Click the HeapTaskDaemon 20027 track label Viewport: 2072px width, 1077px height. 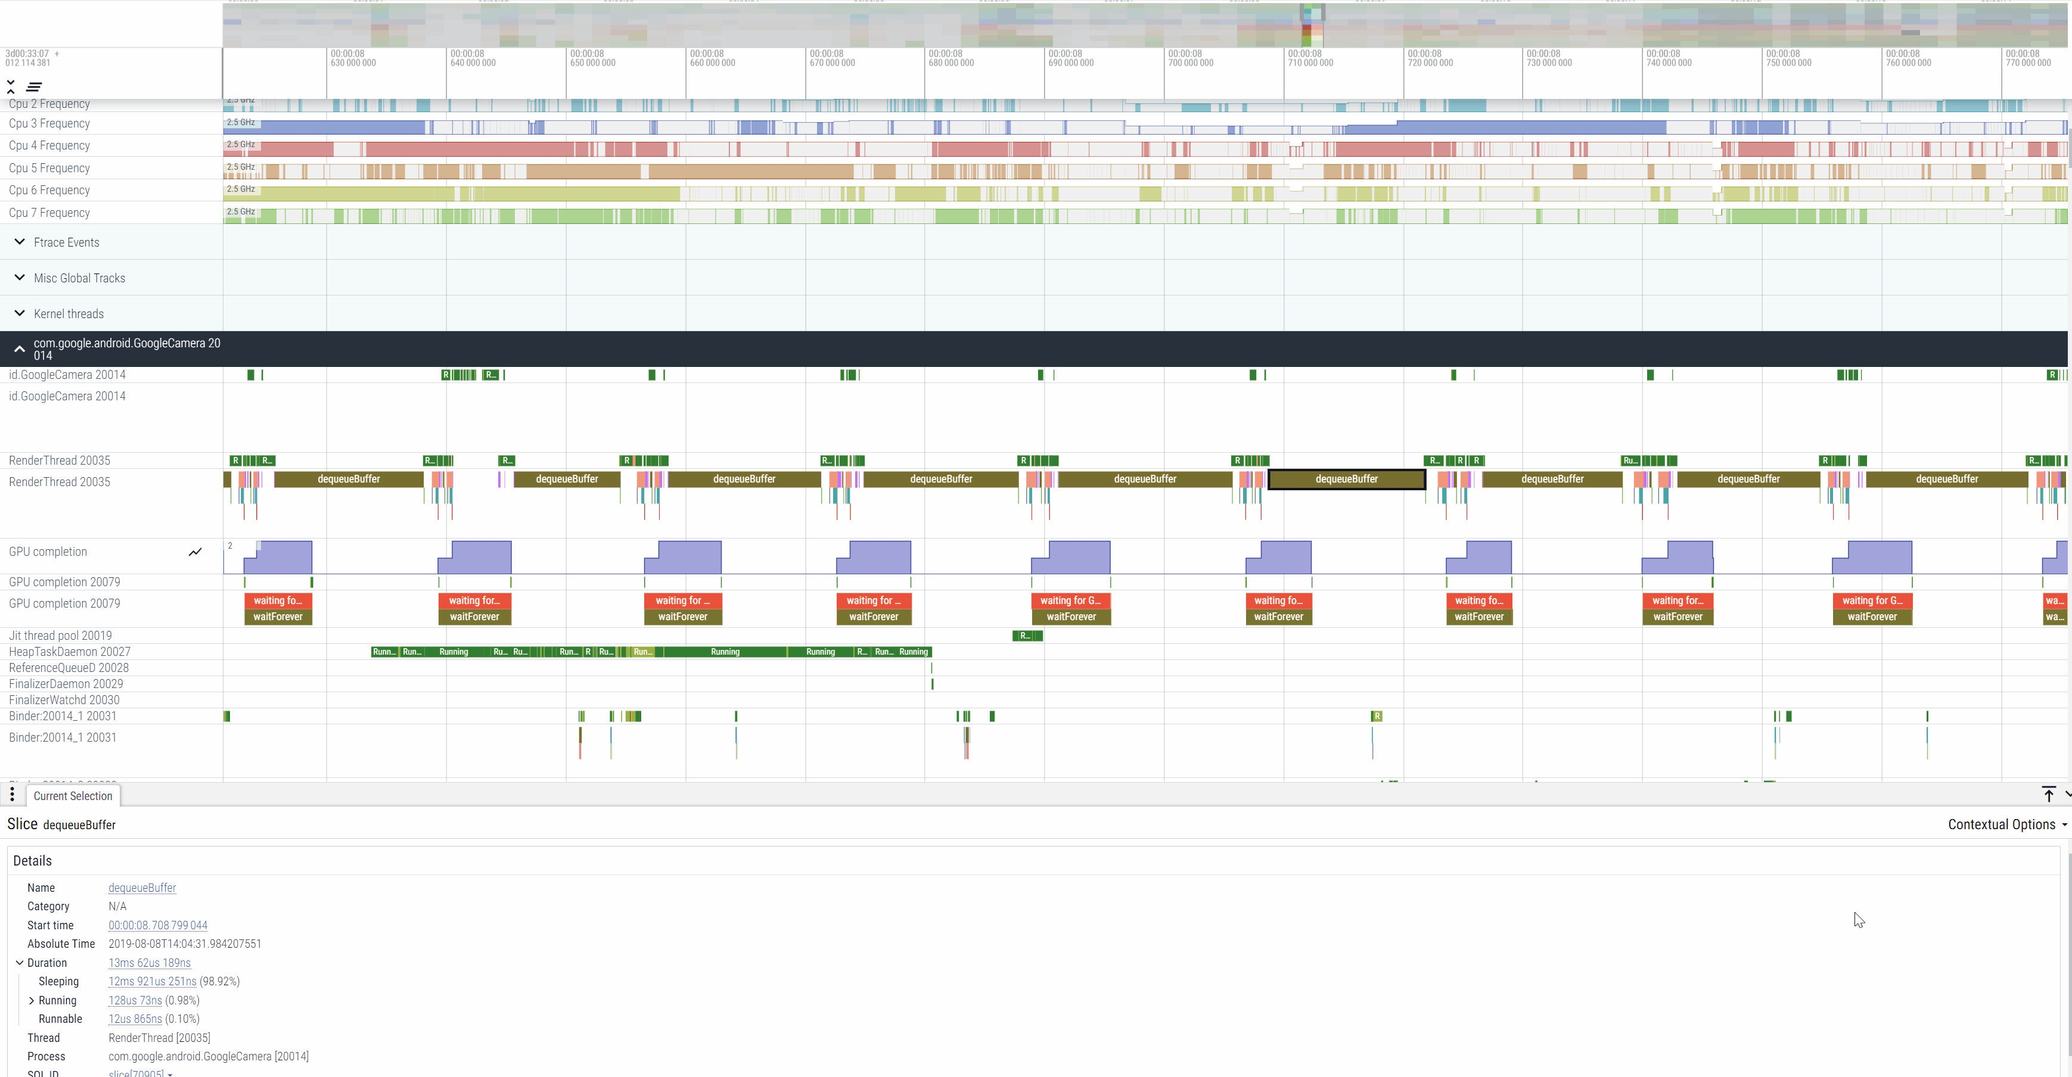click(69, 652)
